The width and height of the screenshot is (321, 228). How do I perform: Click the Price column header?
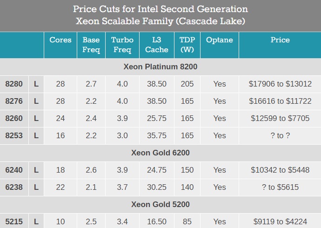(280, 40)
